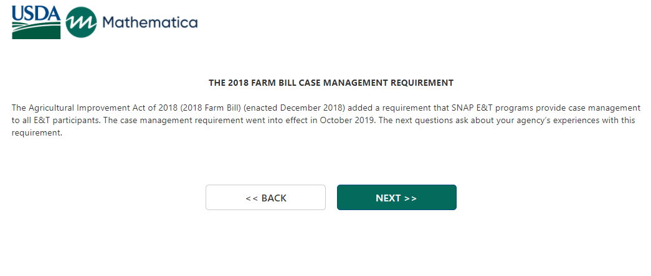
Task: Click the Mathematica circular green emblem
Action: click(80, 23)
